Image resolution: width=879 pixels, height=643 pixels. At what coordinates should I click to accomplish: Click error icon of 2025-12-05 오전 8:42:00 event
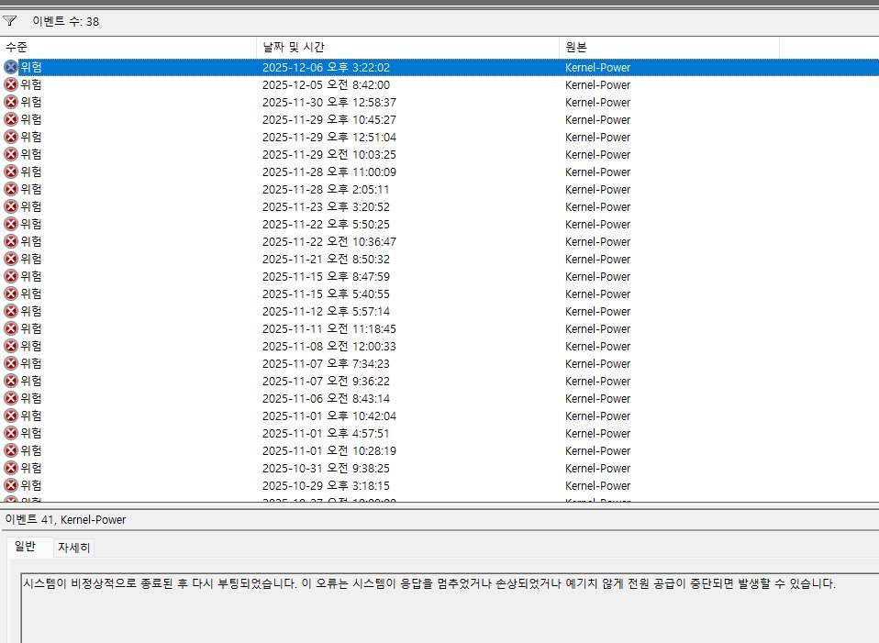point(11,84)
